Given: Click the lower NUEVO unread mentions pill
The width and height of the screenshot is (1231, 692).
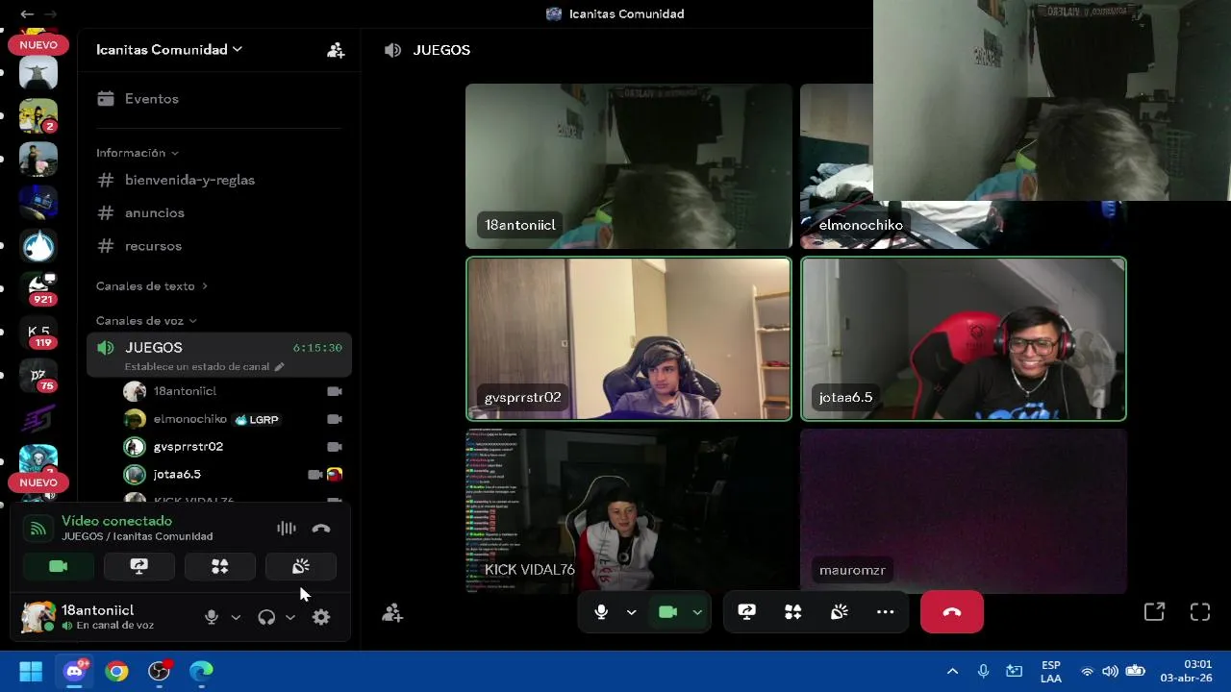Looking at the screenshot, I should click(38, 482).
